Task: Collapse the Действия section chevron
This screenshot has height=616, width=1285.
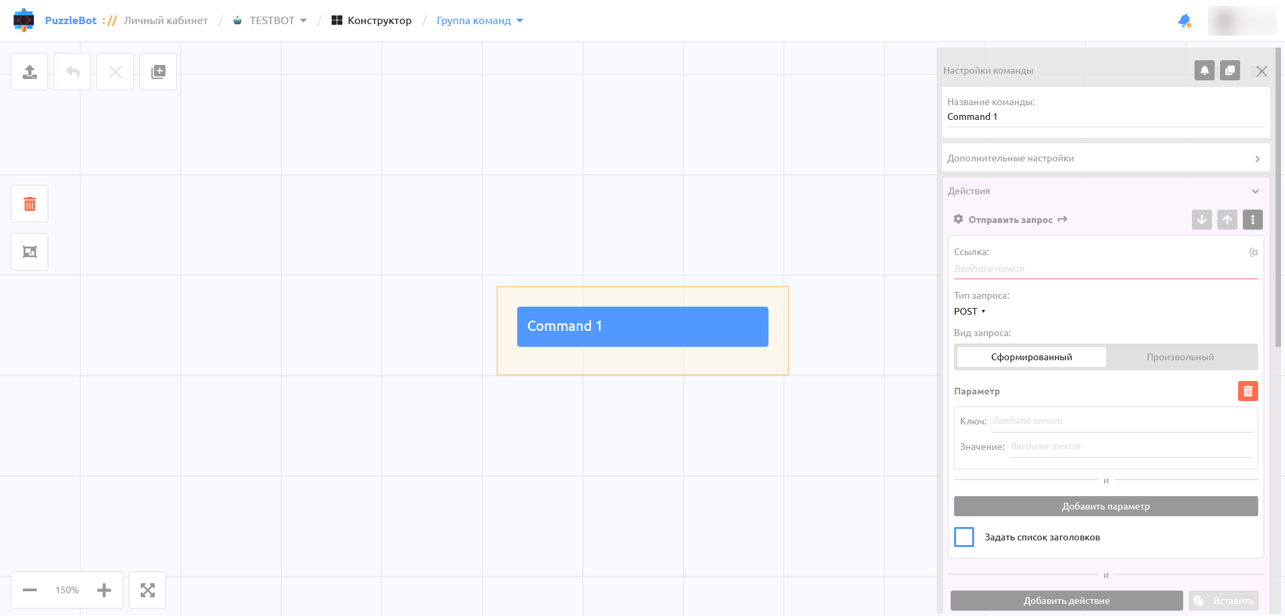Action: [x=1256, y=191]
